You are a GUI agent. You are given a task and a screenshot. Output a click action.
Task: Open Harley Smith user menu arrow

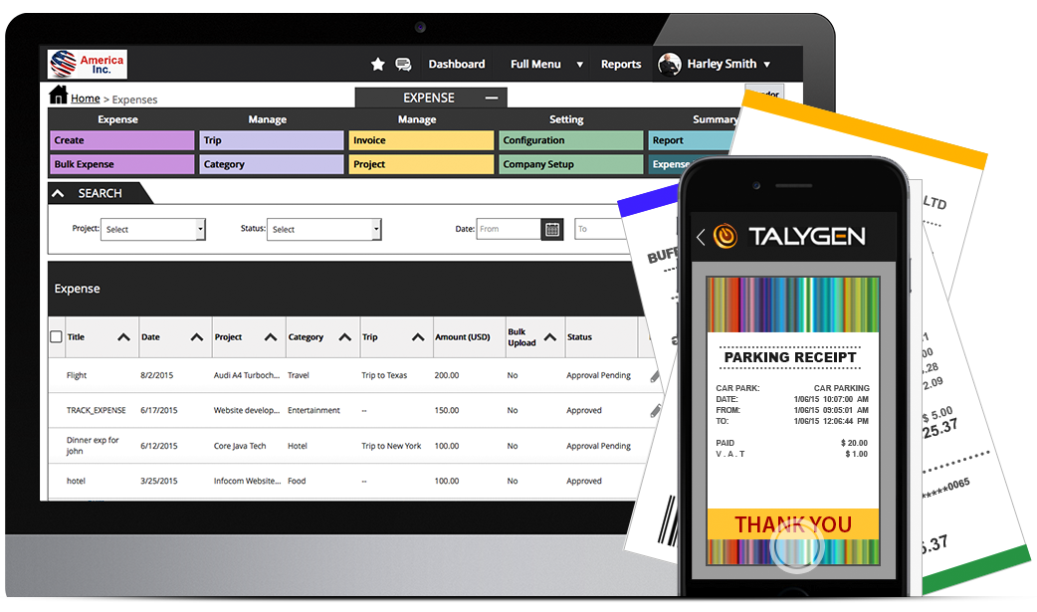pos(767,65)
